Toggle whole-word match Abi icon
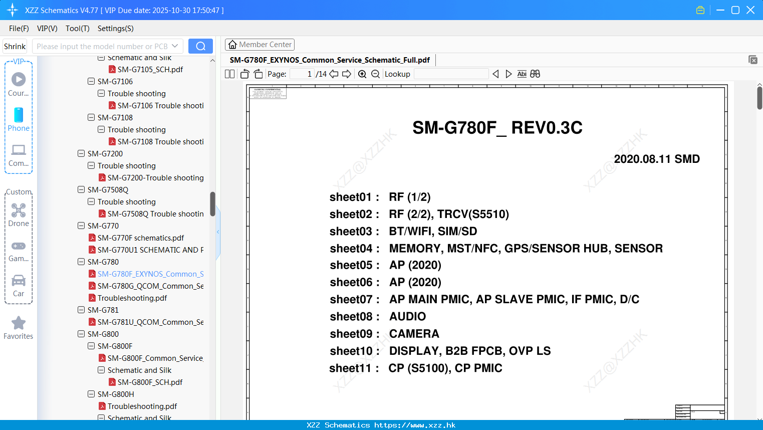 (x=522, y=74)
